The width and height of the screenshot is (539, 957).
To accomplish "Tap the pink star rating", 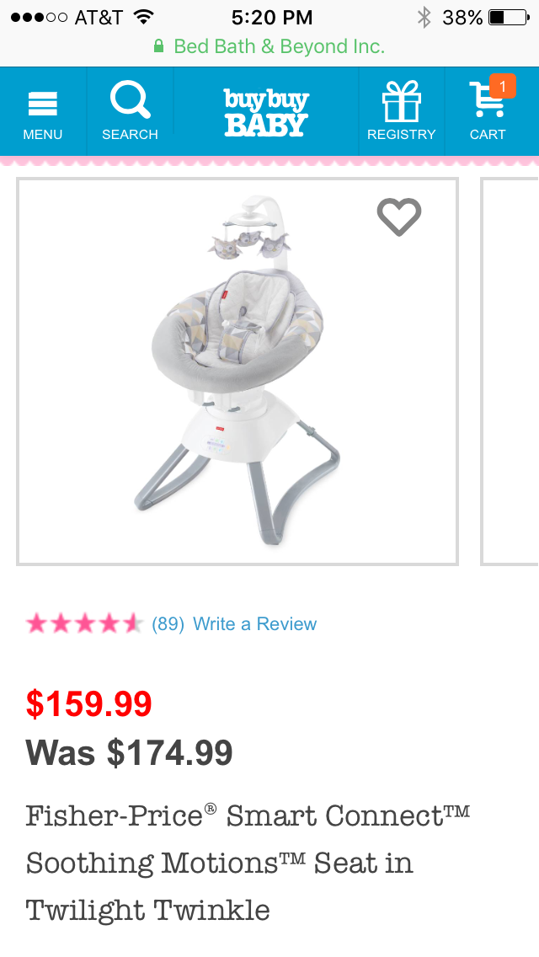I will 84,623.
